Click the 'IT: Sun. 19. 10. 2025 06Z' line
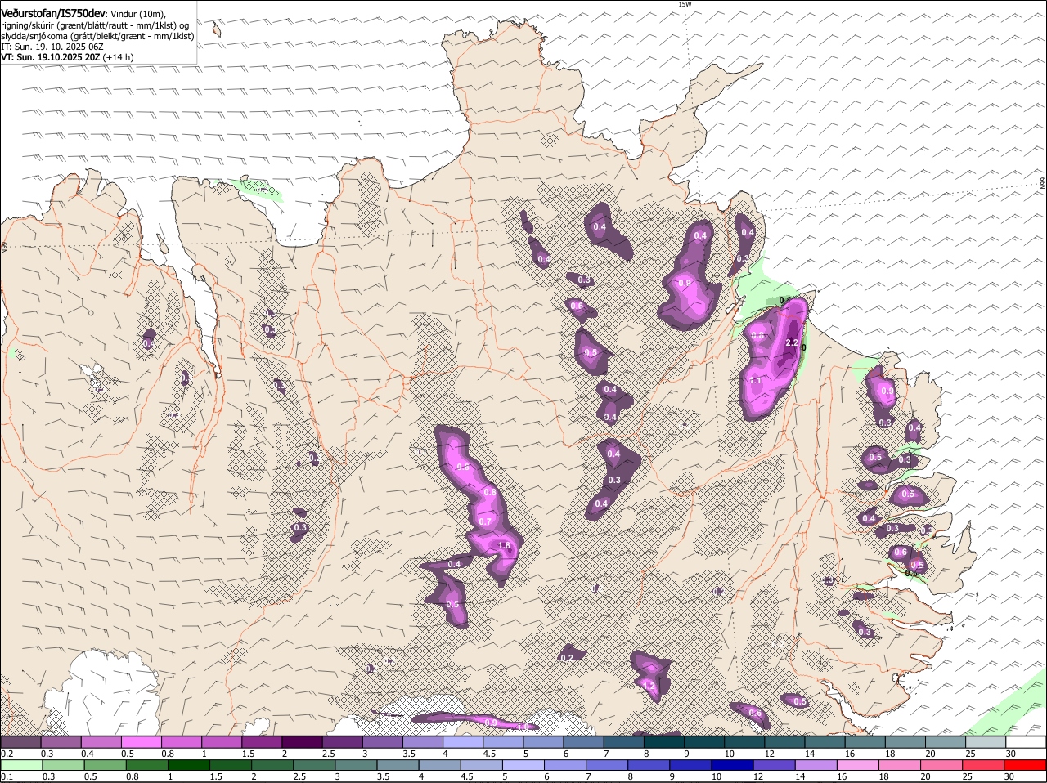 (52, 47)
